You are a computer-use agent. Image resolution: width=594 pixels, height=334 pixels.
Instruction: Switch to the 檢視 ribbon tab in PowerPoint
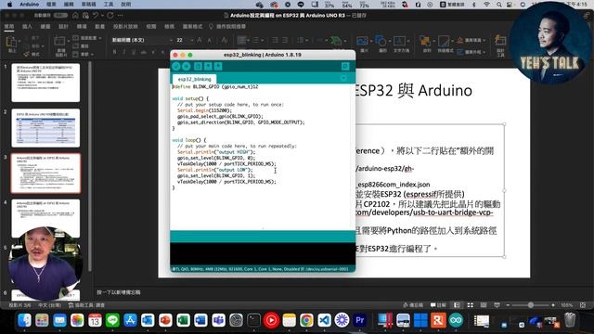169,27
